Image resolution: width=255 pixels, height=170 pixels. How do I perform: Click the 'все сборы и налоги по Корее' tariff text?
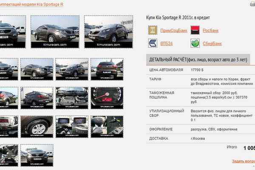click(x=222, y=82)
